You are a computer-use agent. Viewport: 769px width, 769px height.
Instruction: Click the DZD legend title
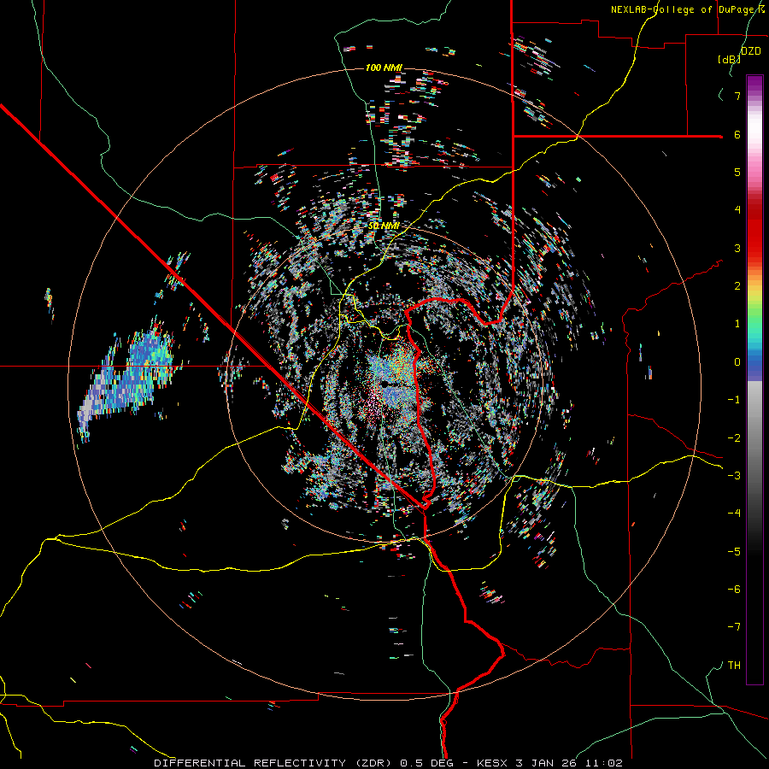(x=750, y=51)
